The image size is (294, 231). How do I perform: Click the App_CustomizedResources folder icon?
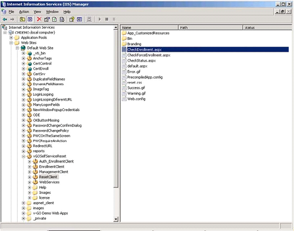click(124, 33)
